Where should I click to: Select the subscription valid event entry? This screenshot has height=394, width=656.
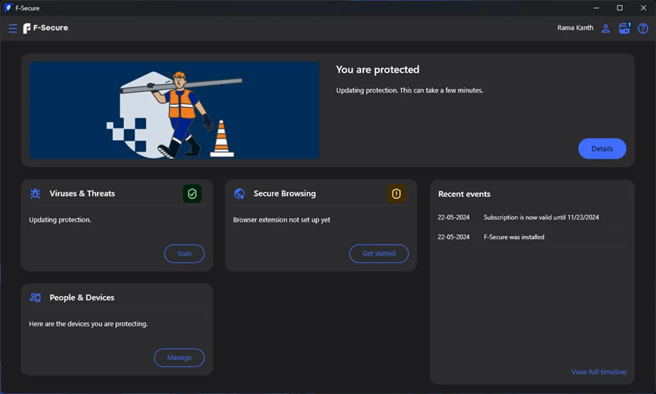coord(541,217)
